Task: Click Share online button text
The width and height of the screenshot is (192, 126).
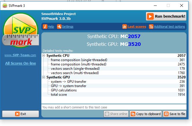Action: (x=119, y=114)
